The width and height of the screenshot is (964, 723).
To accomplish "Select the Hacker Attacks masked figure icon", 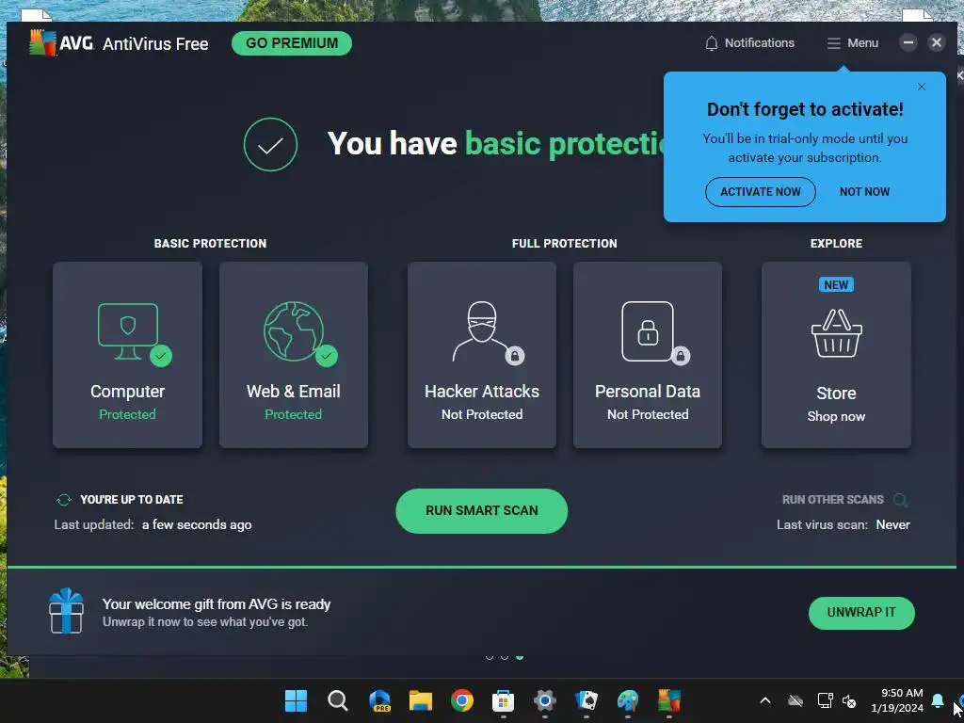I will coord(481,332).
